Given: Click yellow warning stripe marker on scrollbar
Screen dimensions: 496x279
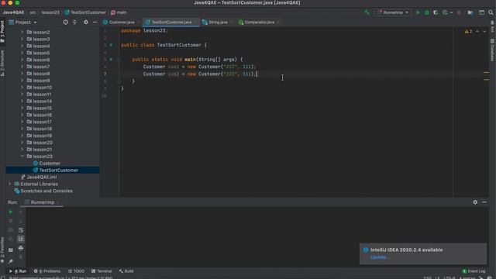Looking at the screenshot, I should (486, 72).
